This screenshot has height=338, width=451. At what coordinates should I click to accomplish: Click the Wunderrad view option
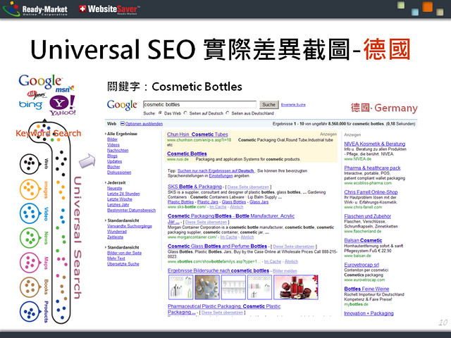click(x=117, y=232)
